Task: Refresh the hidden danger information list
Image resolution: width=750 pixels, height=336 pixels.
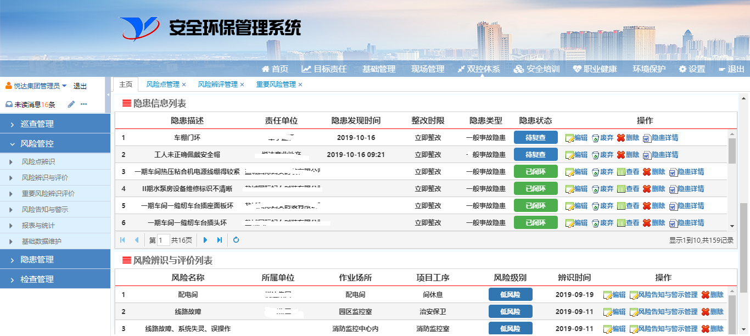Action: [236, 239]
